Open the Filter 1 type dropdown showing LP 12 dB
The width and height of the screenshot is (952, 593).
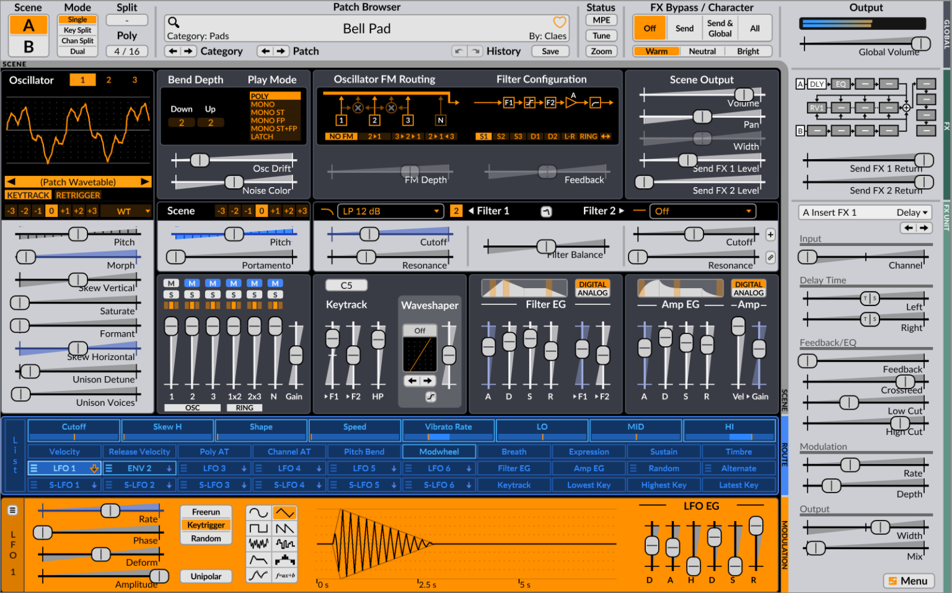click(390, 211)
